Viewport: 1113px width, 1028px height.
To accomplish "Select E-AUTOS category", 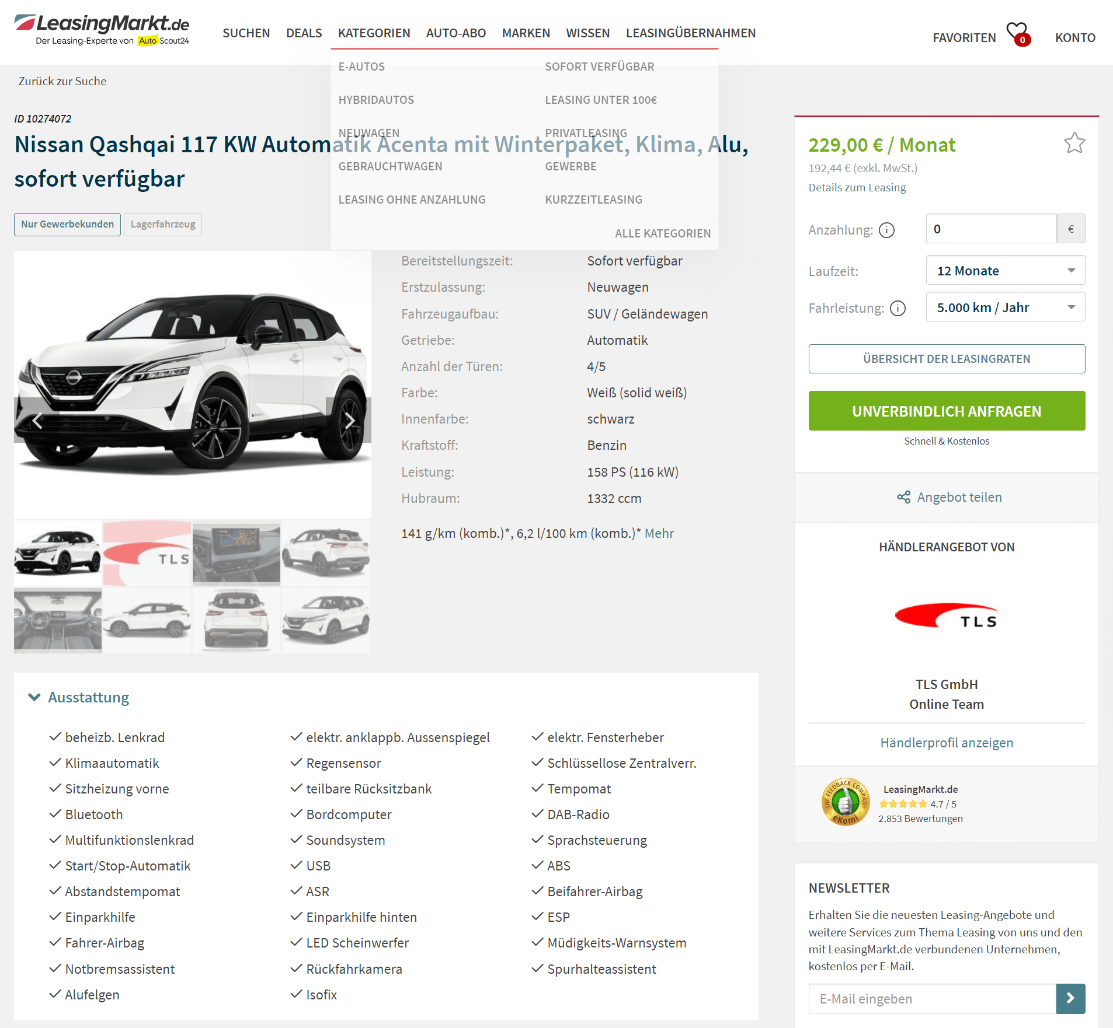I will click(361, 67).
